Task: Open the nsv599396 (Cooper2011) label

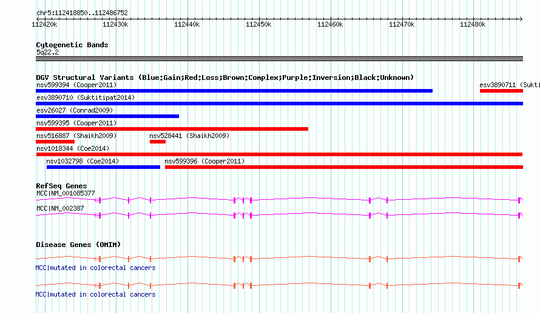Action: pyautogui.click(x=204, y=161)
